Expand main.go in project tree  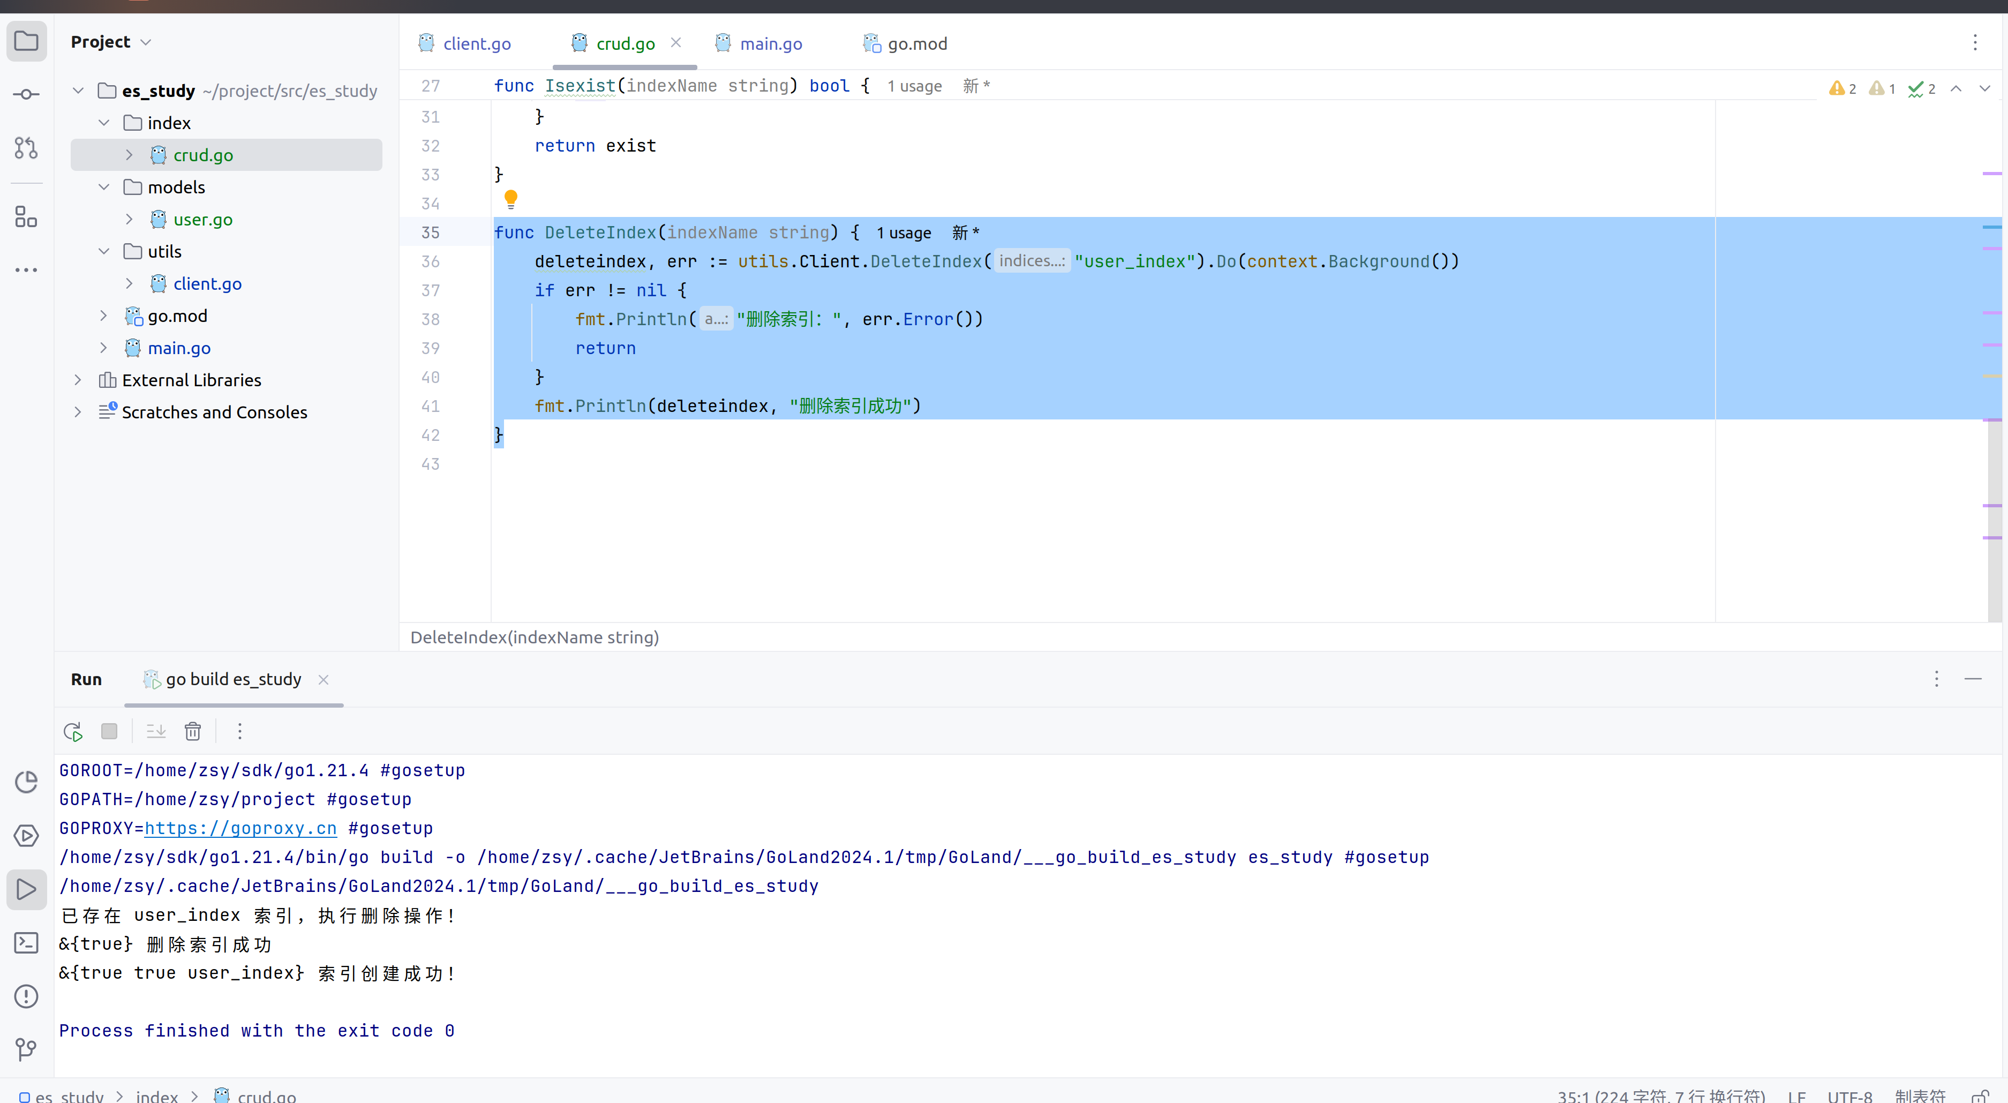pyautogui.click(x=104, y=348)
